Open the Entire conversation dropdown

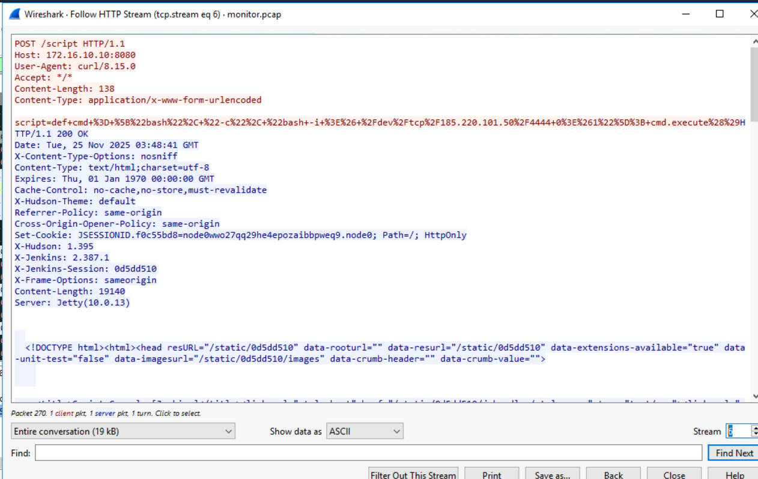coord(123,431)
